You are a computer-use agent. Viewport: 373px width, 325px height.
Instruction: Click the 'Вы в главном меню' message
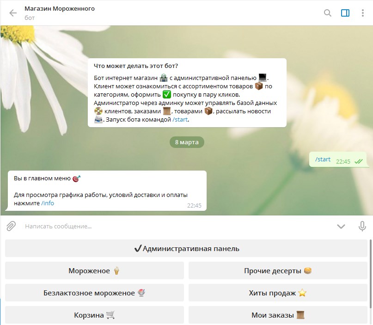pos(106,190)
